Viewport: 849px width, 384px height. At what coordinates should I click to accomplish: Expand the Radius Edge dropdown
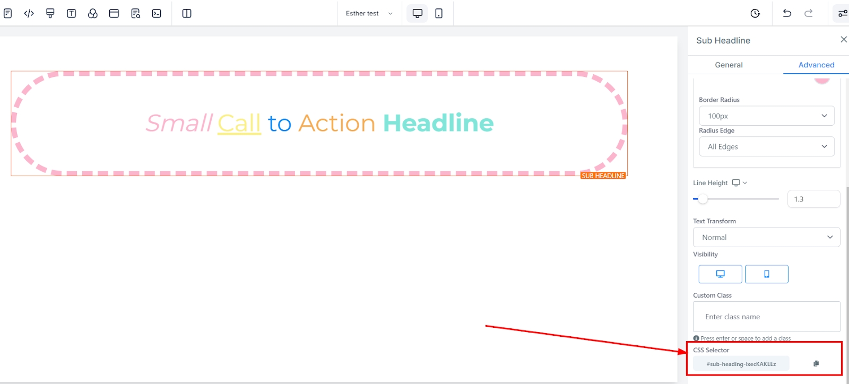(766, 147)
